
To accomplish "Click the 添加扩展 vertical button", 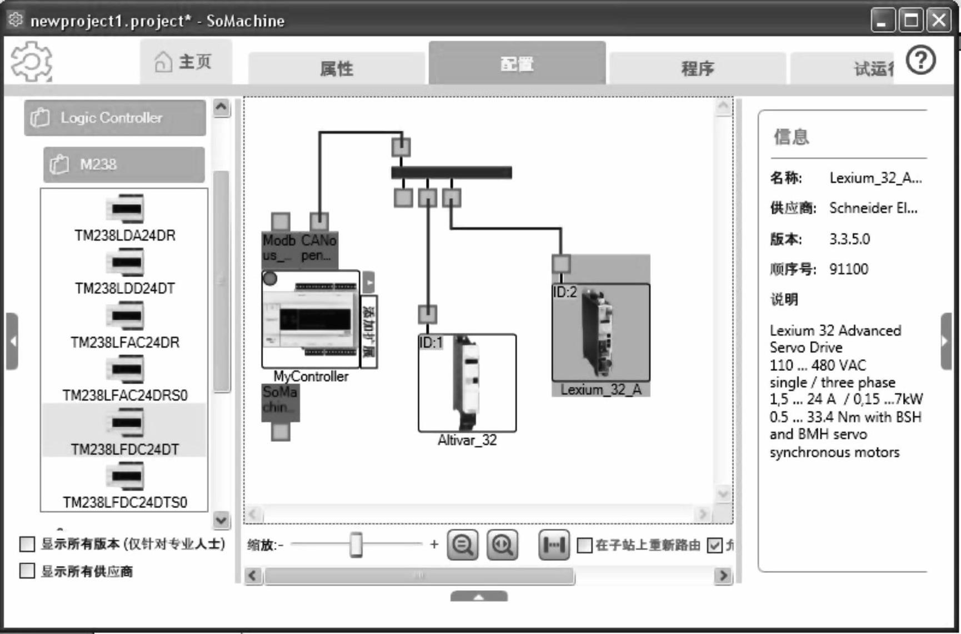I will (x=369, y=331).
